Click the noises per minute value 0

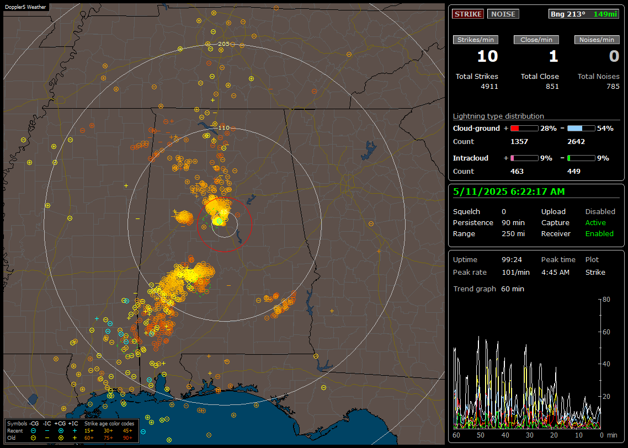(x=614, y=56)
